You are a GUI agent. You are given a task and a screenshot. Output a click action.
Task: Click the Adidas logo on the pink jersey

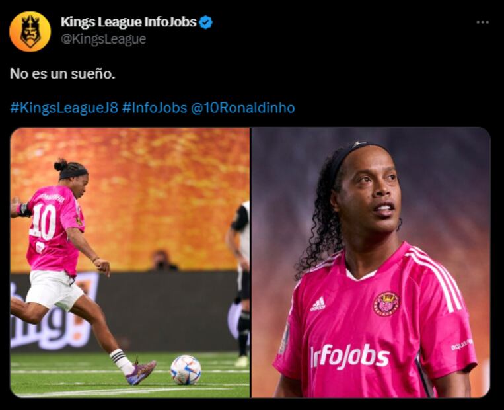(x=318, y=304)
